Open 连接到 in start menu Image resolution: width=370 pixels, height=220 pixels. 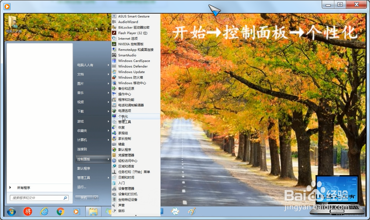click(82, 149)
